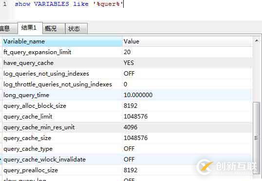The height and width of the screenshot is (181, 262).
Task: Select the have_query_cache cell
Action: click(62, 63)
